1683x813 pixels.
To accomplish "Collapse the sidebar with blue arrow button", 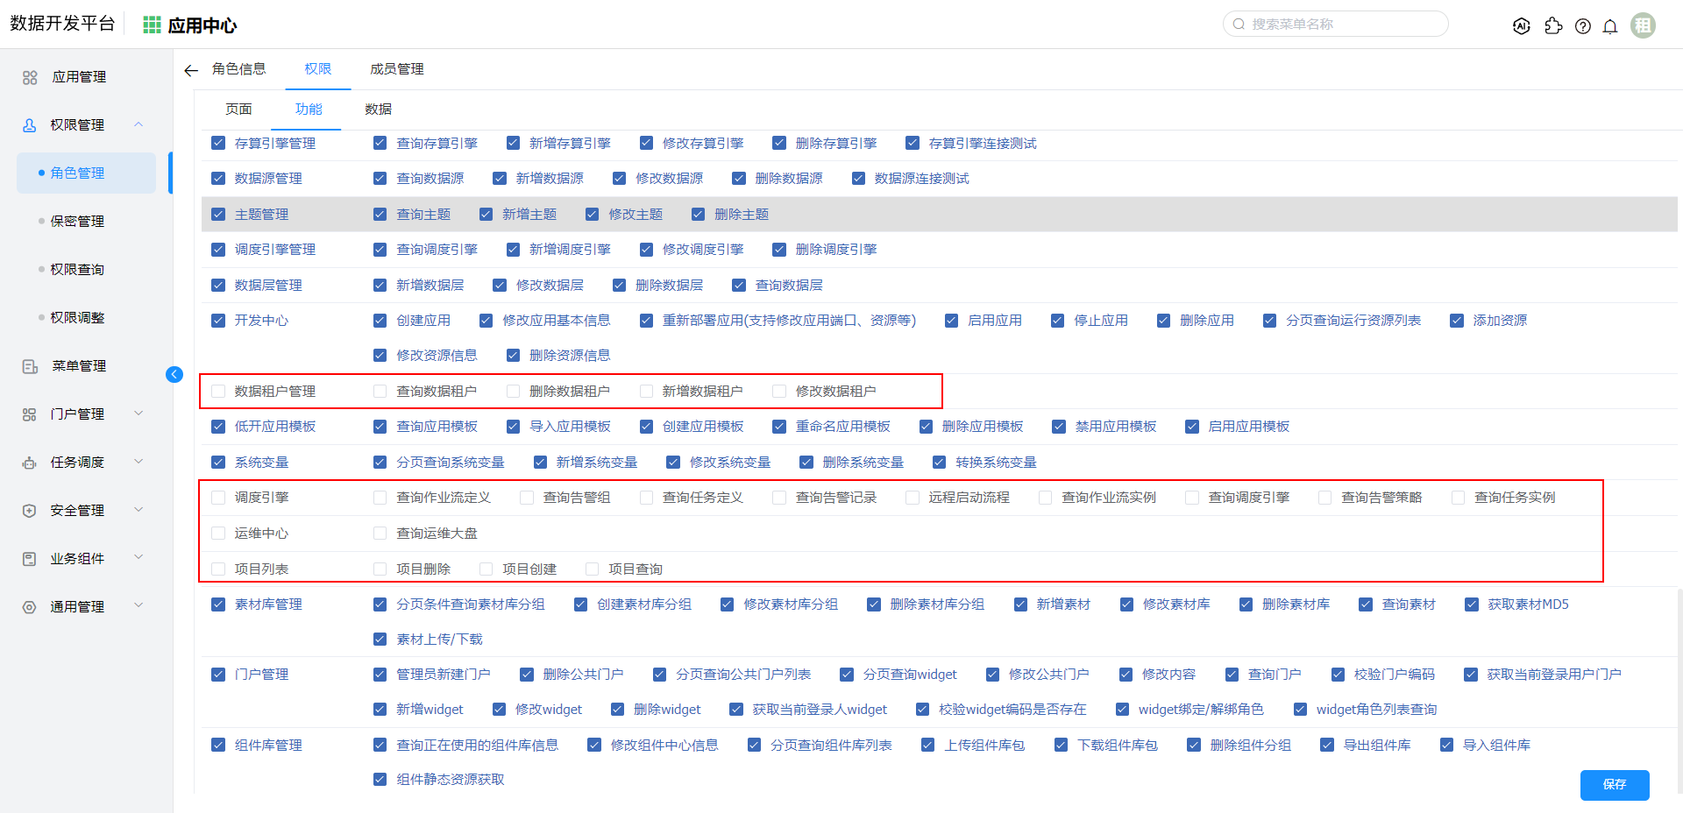I will pos(174,374).
